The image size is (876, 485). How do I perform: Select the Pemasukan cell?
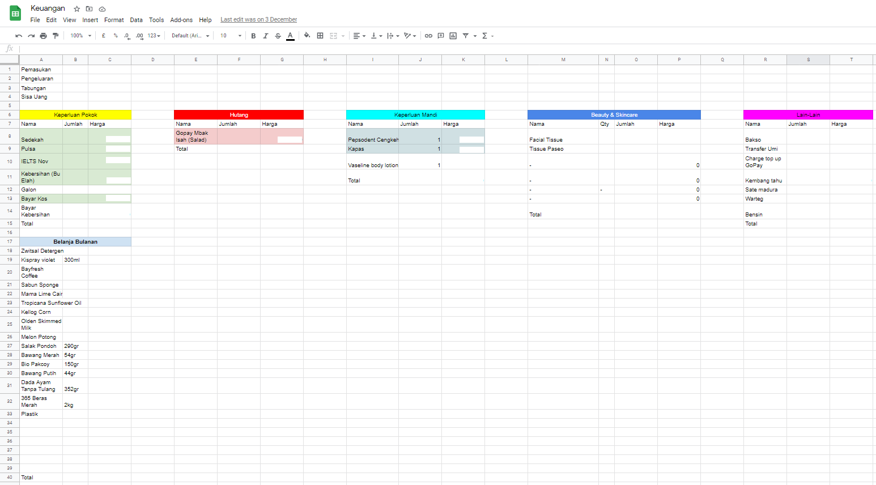pyautogui.click(x=41, y=70)
